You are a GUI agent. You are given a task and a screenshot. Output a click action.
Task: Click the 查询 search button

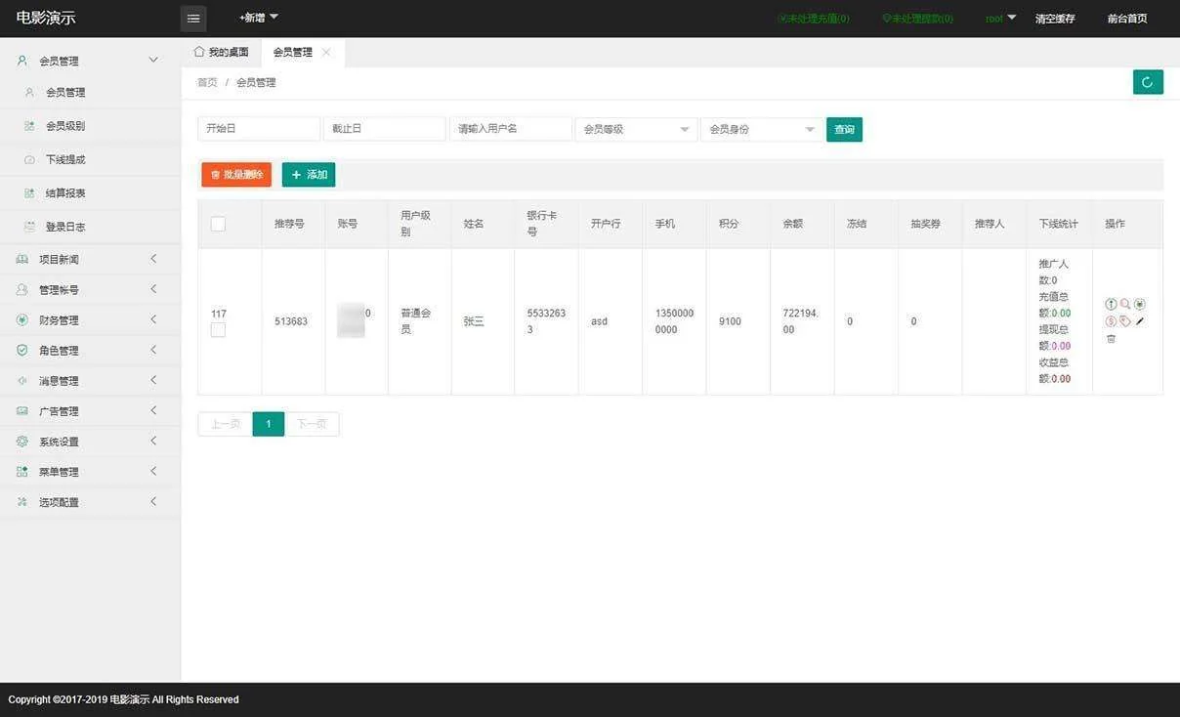(x=844, y=129)
